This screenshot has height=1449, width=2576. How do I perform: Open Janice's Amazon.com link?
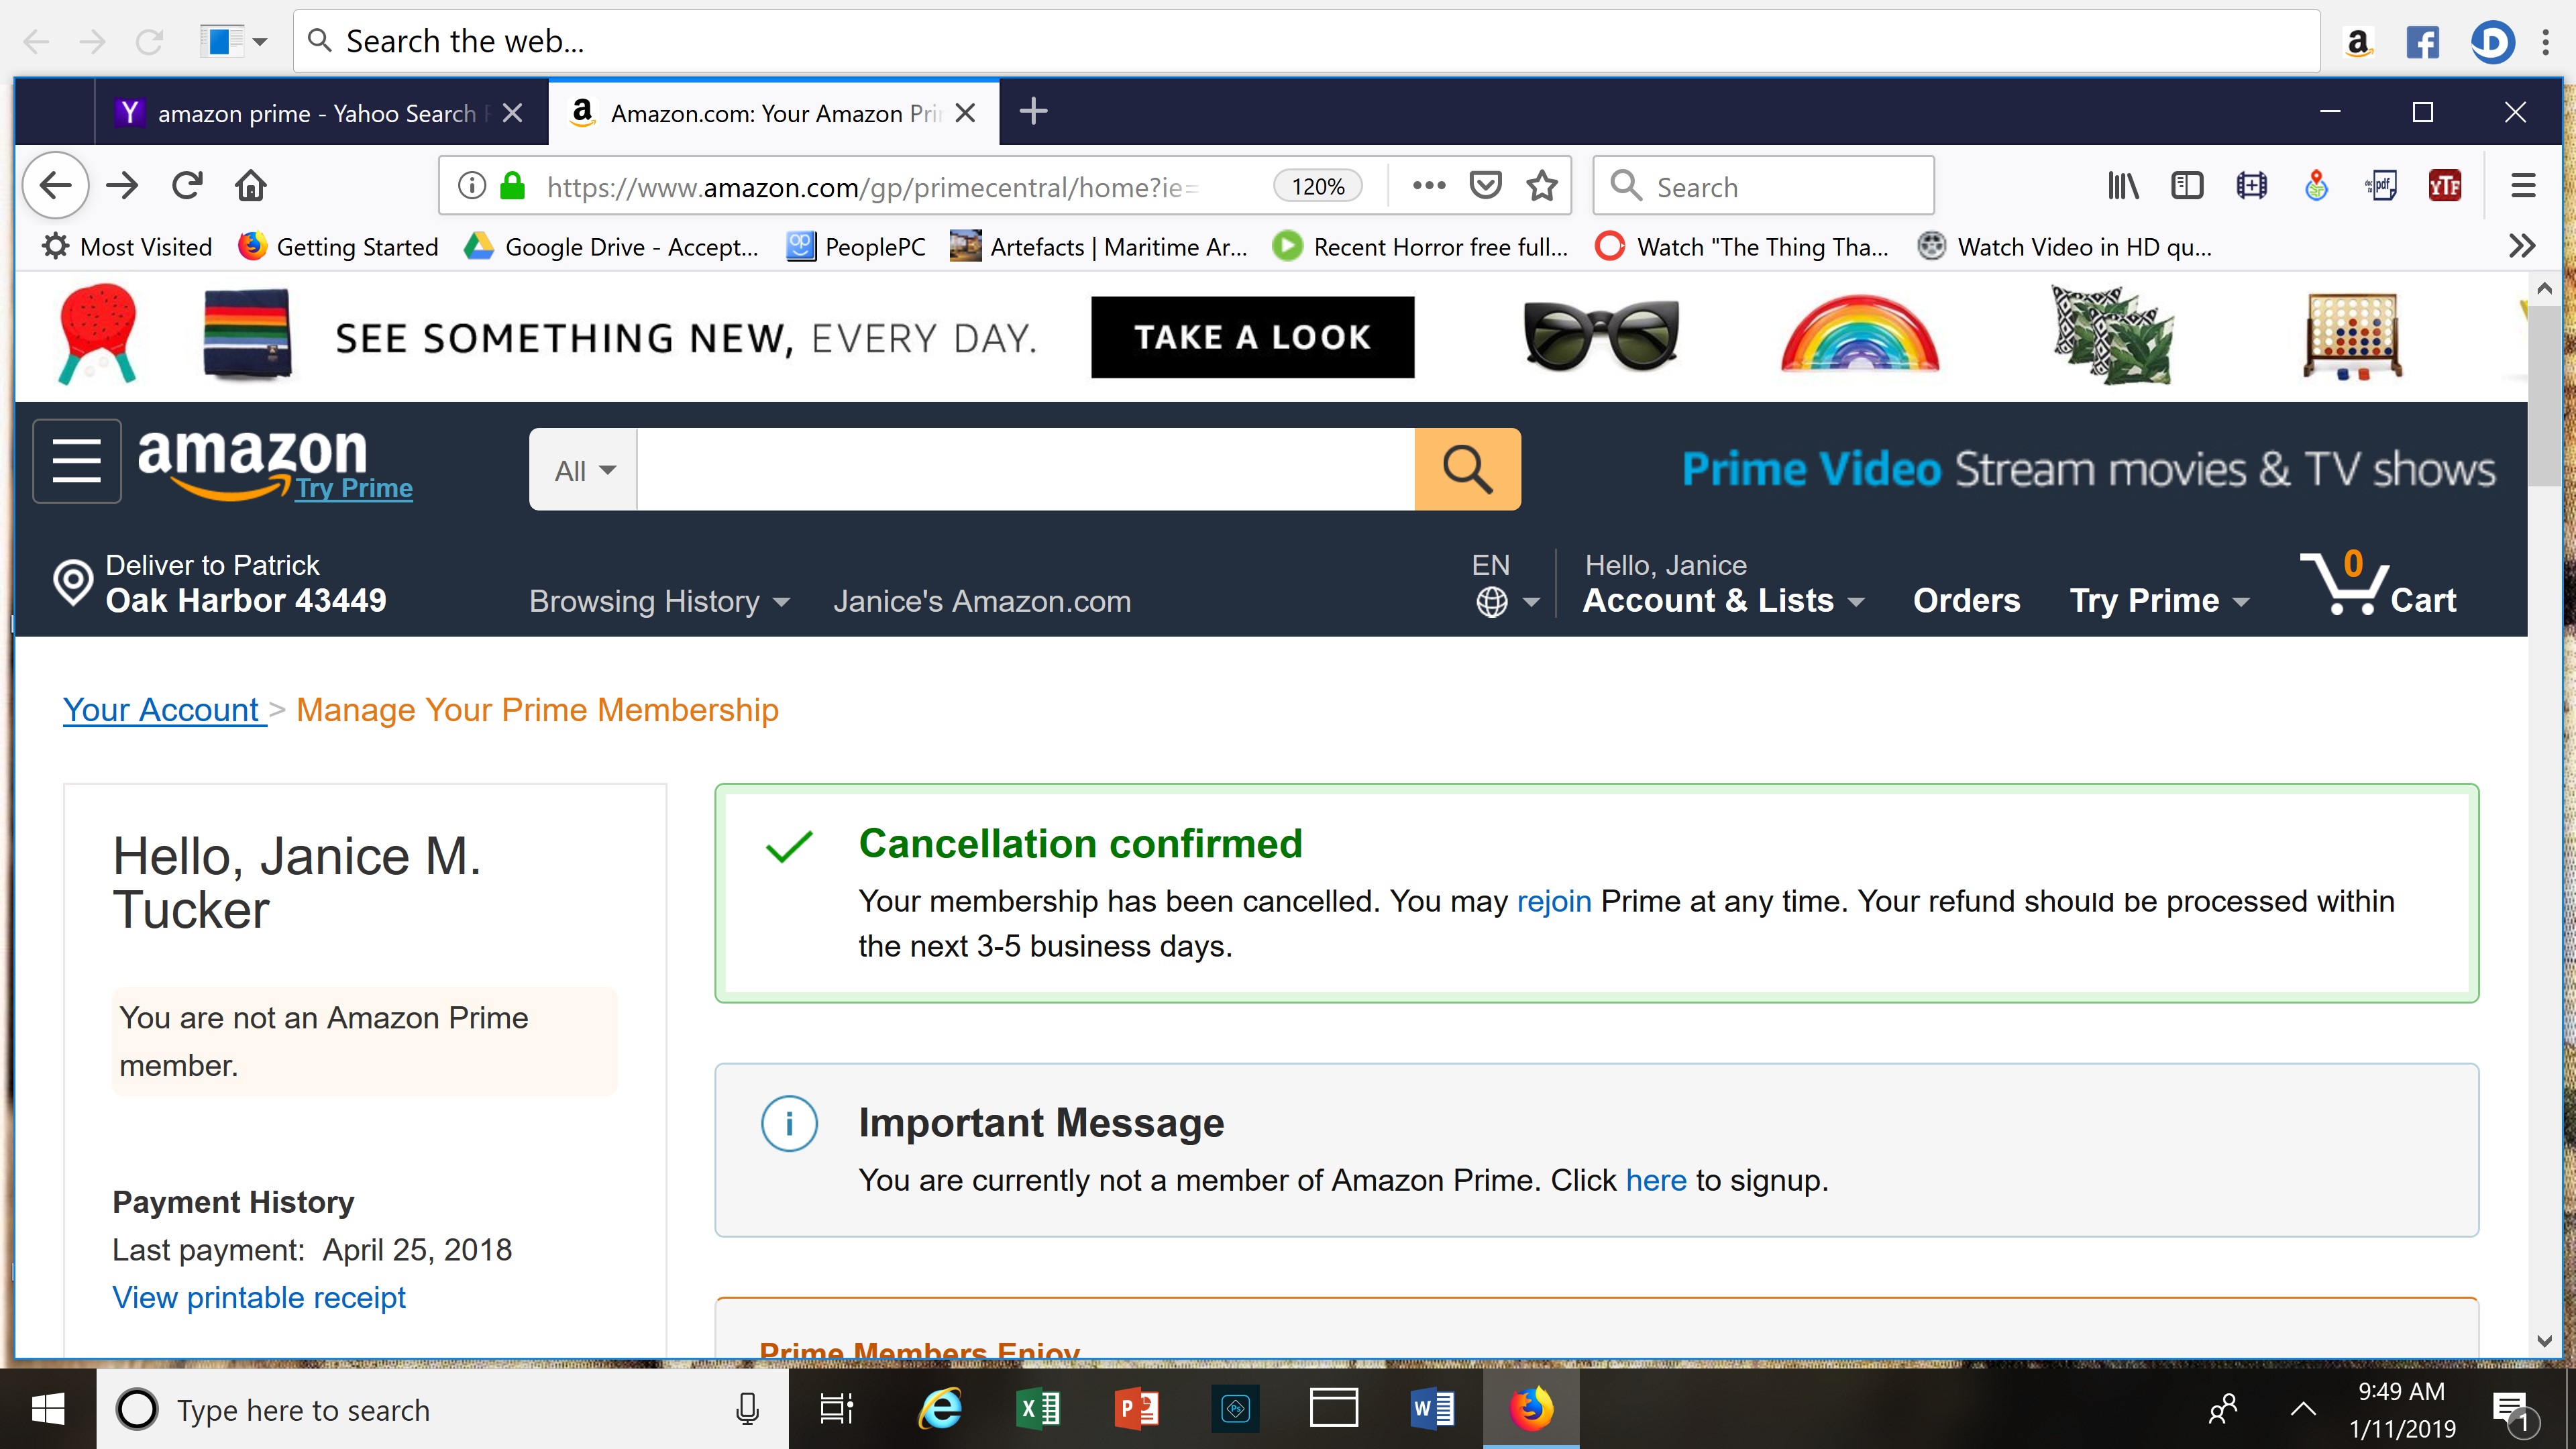tap(982, 601)
